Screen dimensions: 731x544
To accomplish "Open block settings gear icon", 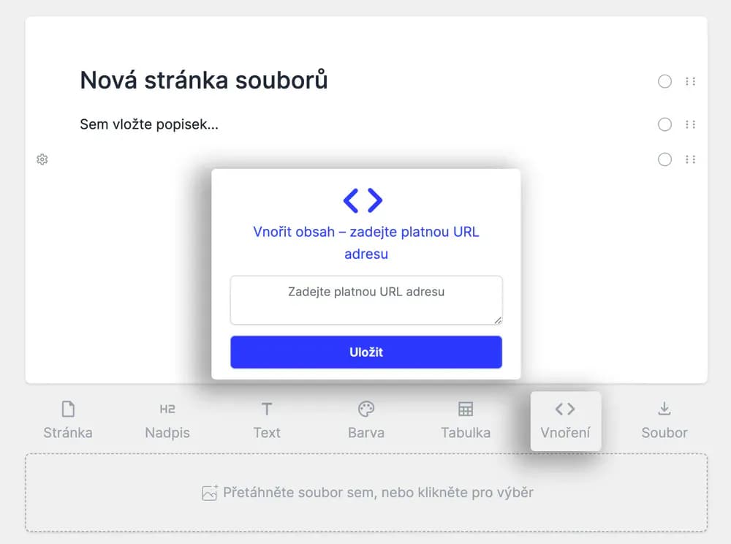I will click(x=42, y=159).
